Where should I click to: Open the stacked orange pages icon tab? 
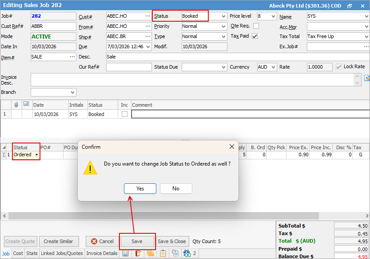coord(151,253)
